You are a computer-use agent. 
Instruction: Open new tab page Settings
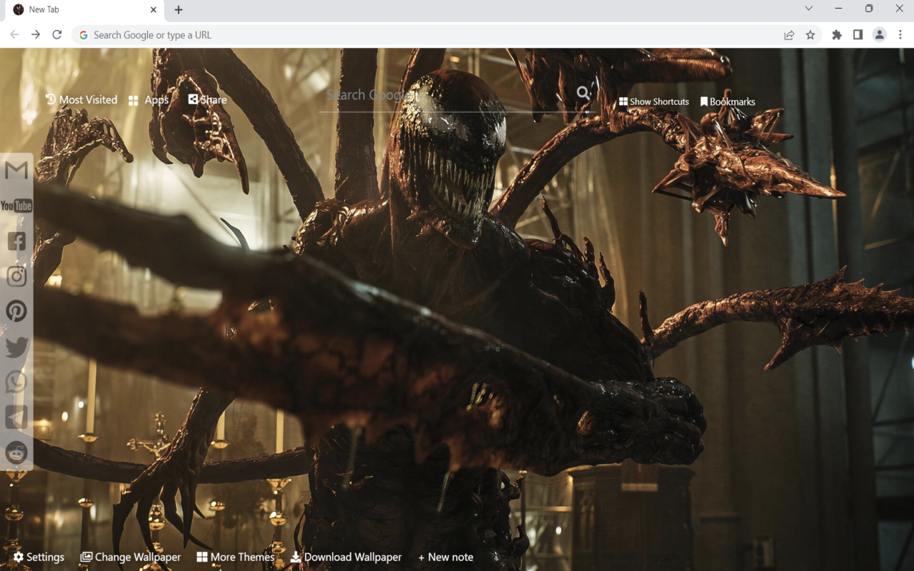(39, 557)
